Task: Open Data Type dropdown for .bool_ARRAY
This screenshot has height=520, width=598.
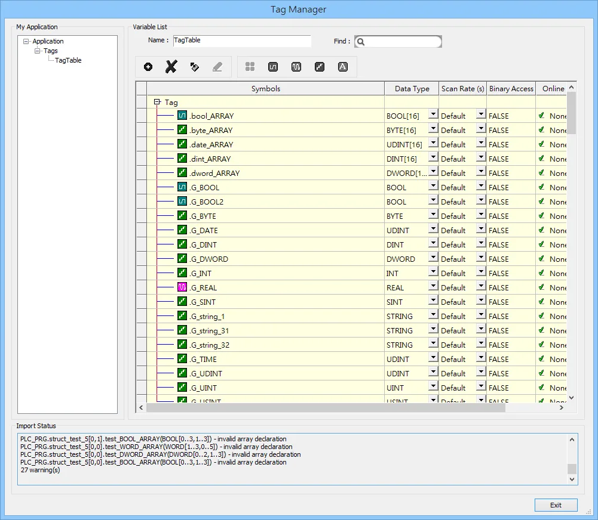Action: [433, 114]
